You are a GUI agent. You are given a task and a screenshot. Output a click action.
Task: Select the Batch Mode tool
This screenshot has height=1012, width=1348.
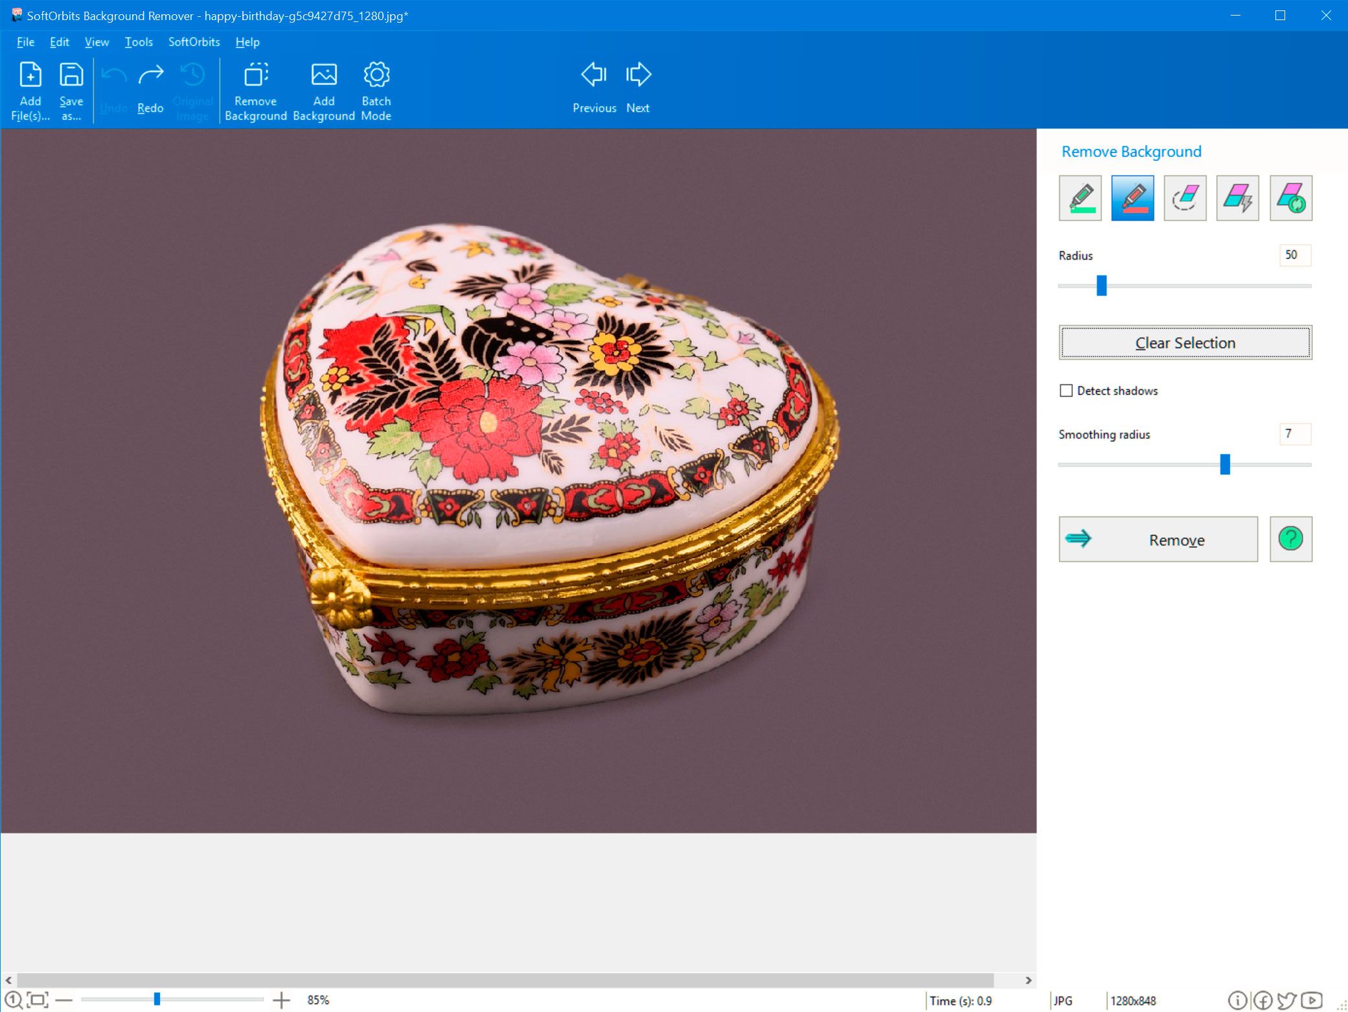[x=375, y=90]
